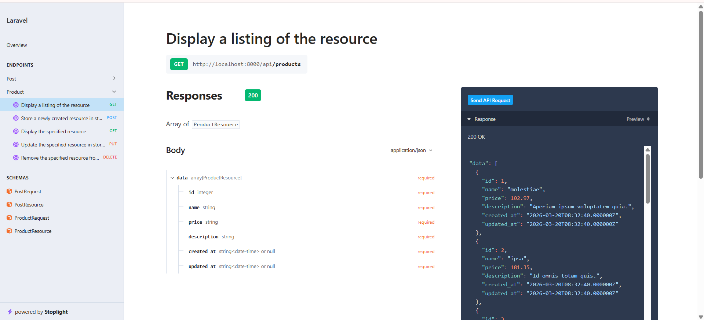Click the target icon beside Update the specified resource
Image resolution: width=704 pixels, height=320 pixels.
click(16, 145)
